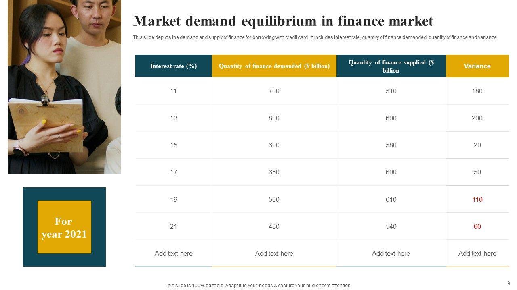Click the yellow 'For year 2021' box

[64, 227]
